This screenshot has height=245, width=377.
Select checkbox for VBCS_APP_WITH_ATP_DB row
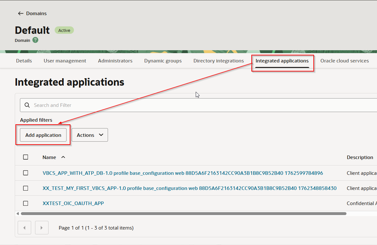[26, 173]
